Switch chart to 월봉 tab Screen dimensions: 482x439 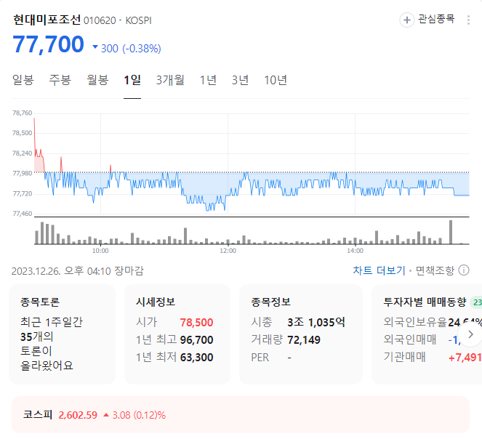pyautogui.click(x=97, y=80)
